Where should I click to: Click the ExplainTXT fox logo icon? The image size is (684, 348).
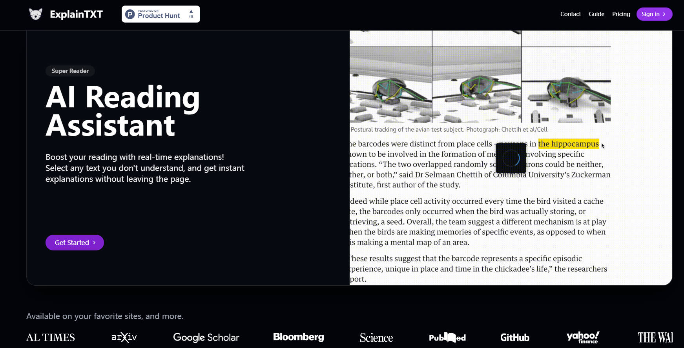click(36, 14)
